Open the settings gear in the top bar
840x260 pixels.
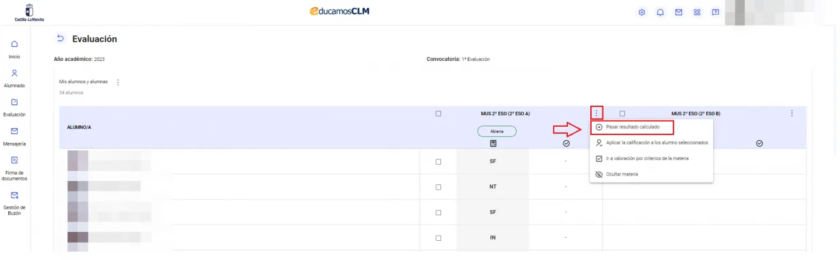(x=642, y=12)
